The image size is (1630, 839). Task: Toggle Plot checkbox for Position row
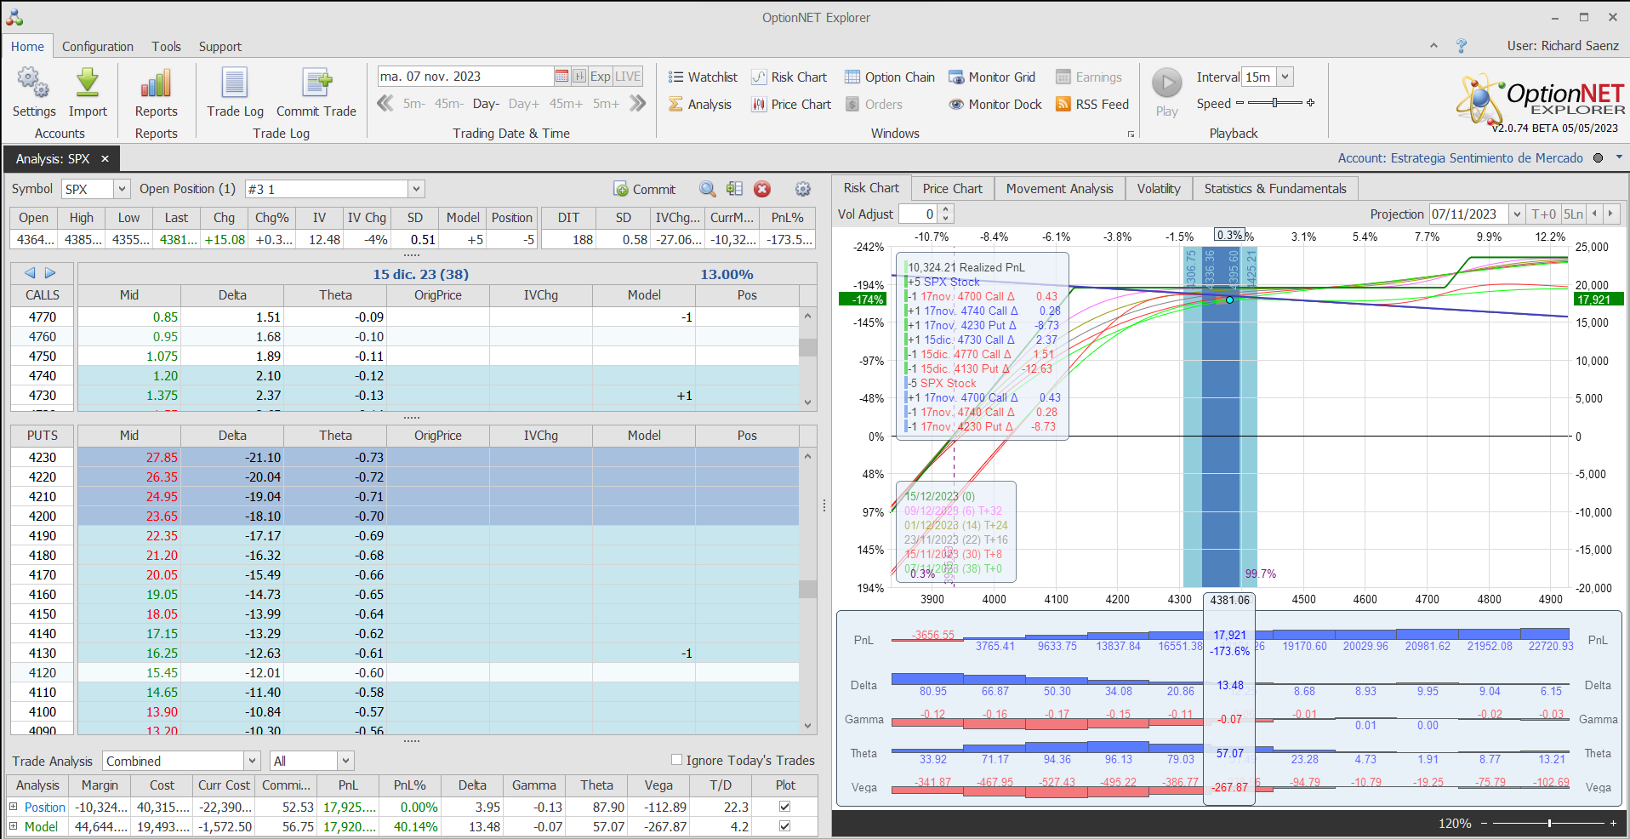click(x=784, y=806)
